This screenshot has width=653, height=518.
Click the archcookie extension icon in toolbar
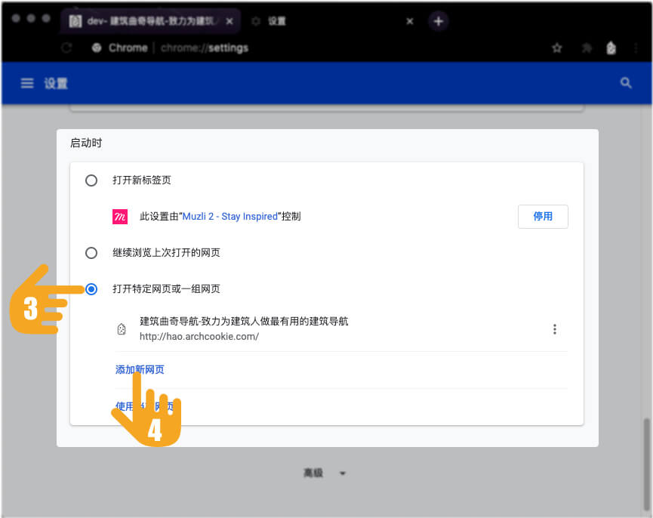[611, 48]
